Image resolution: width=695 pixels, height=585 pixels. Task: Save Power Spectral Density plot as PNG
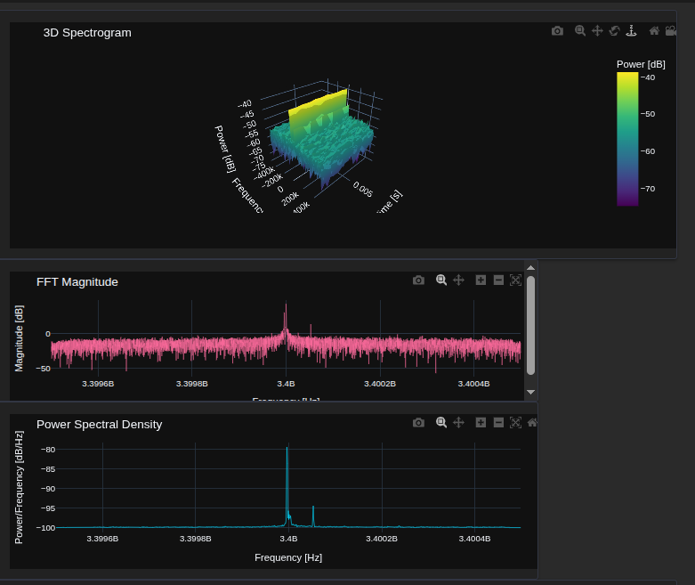click(418, 423)
